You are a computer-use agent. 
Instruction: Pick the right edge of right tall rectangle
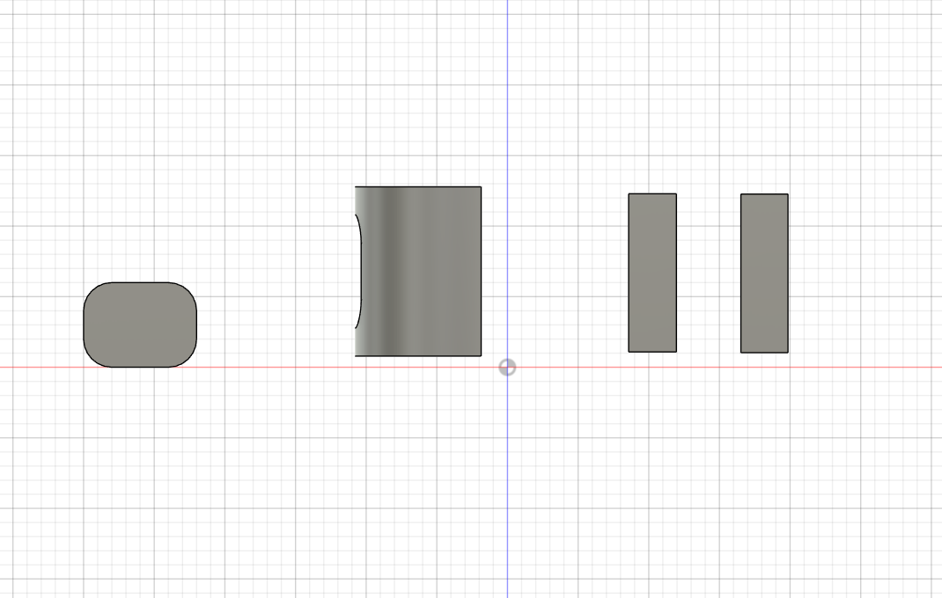(788, 273)
